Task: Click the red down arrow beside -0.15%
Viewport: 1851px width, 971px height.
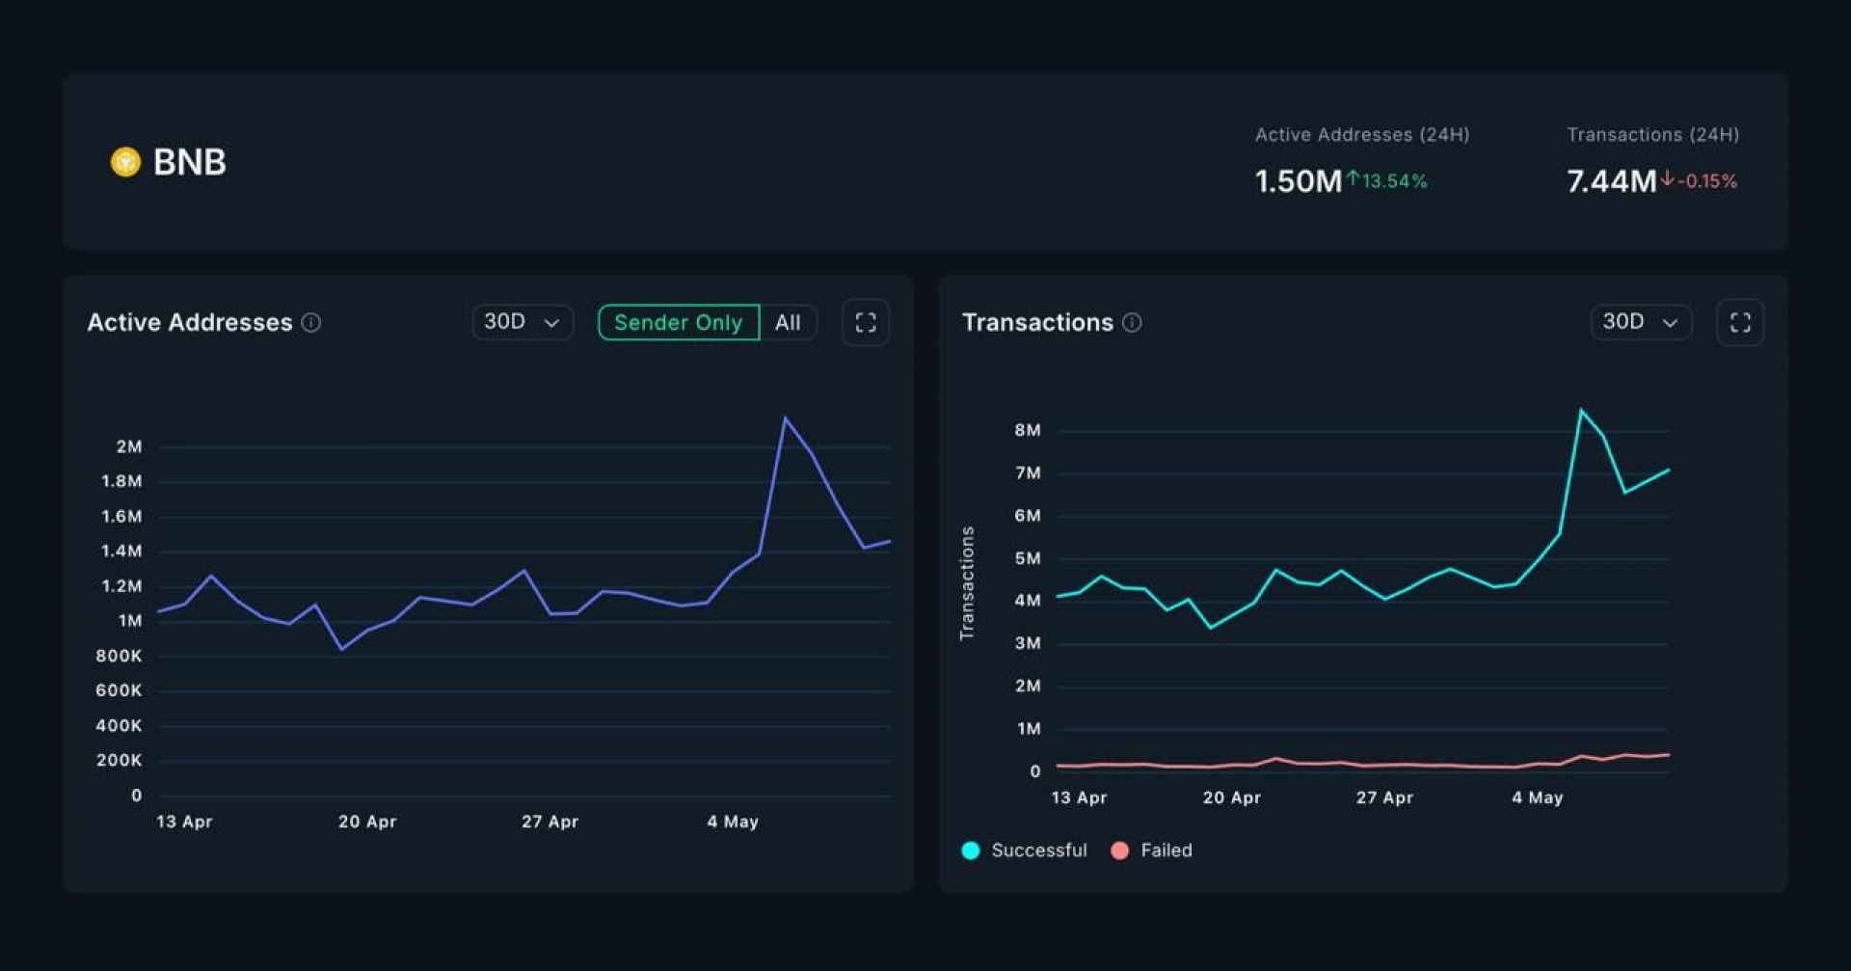Action: click(x=1667, y=178)
